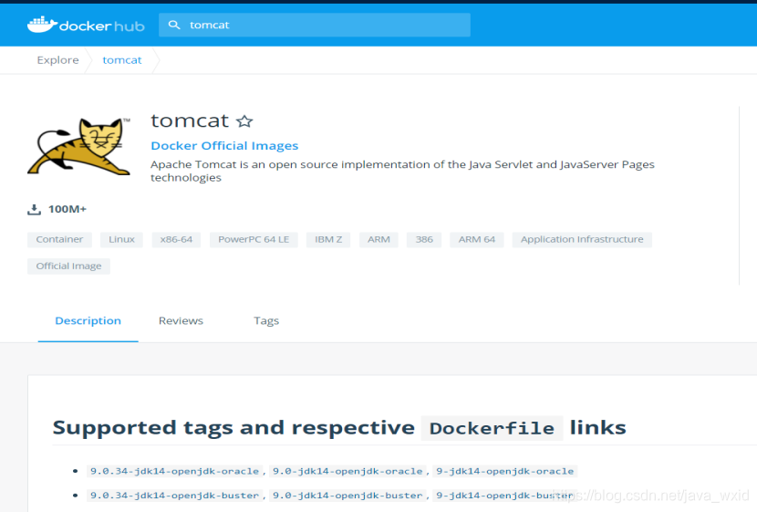Star the tomcat repository
The height and width of the screenshot is (512, 757).
244,121
